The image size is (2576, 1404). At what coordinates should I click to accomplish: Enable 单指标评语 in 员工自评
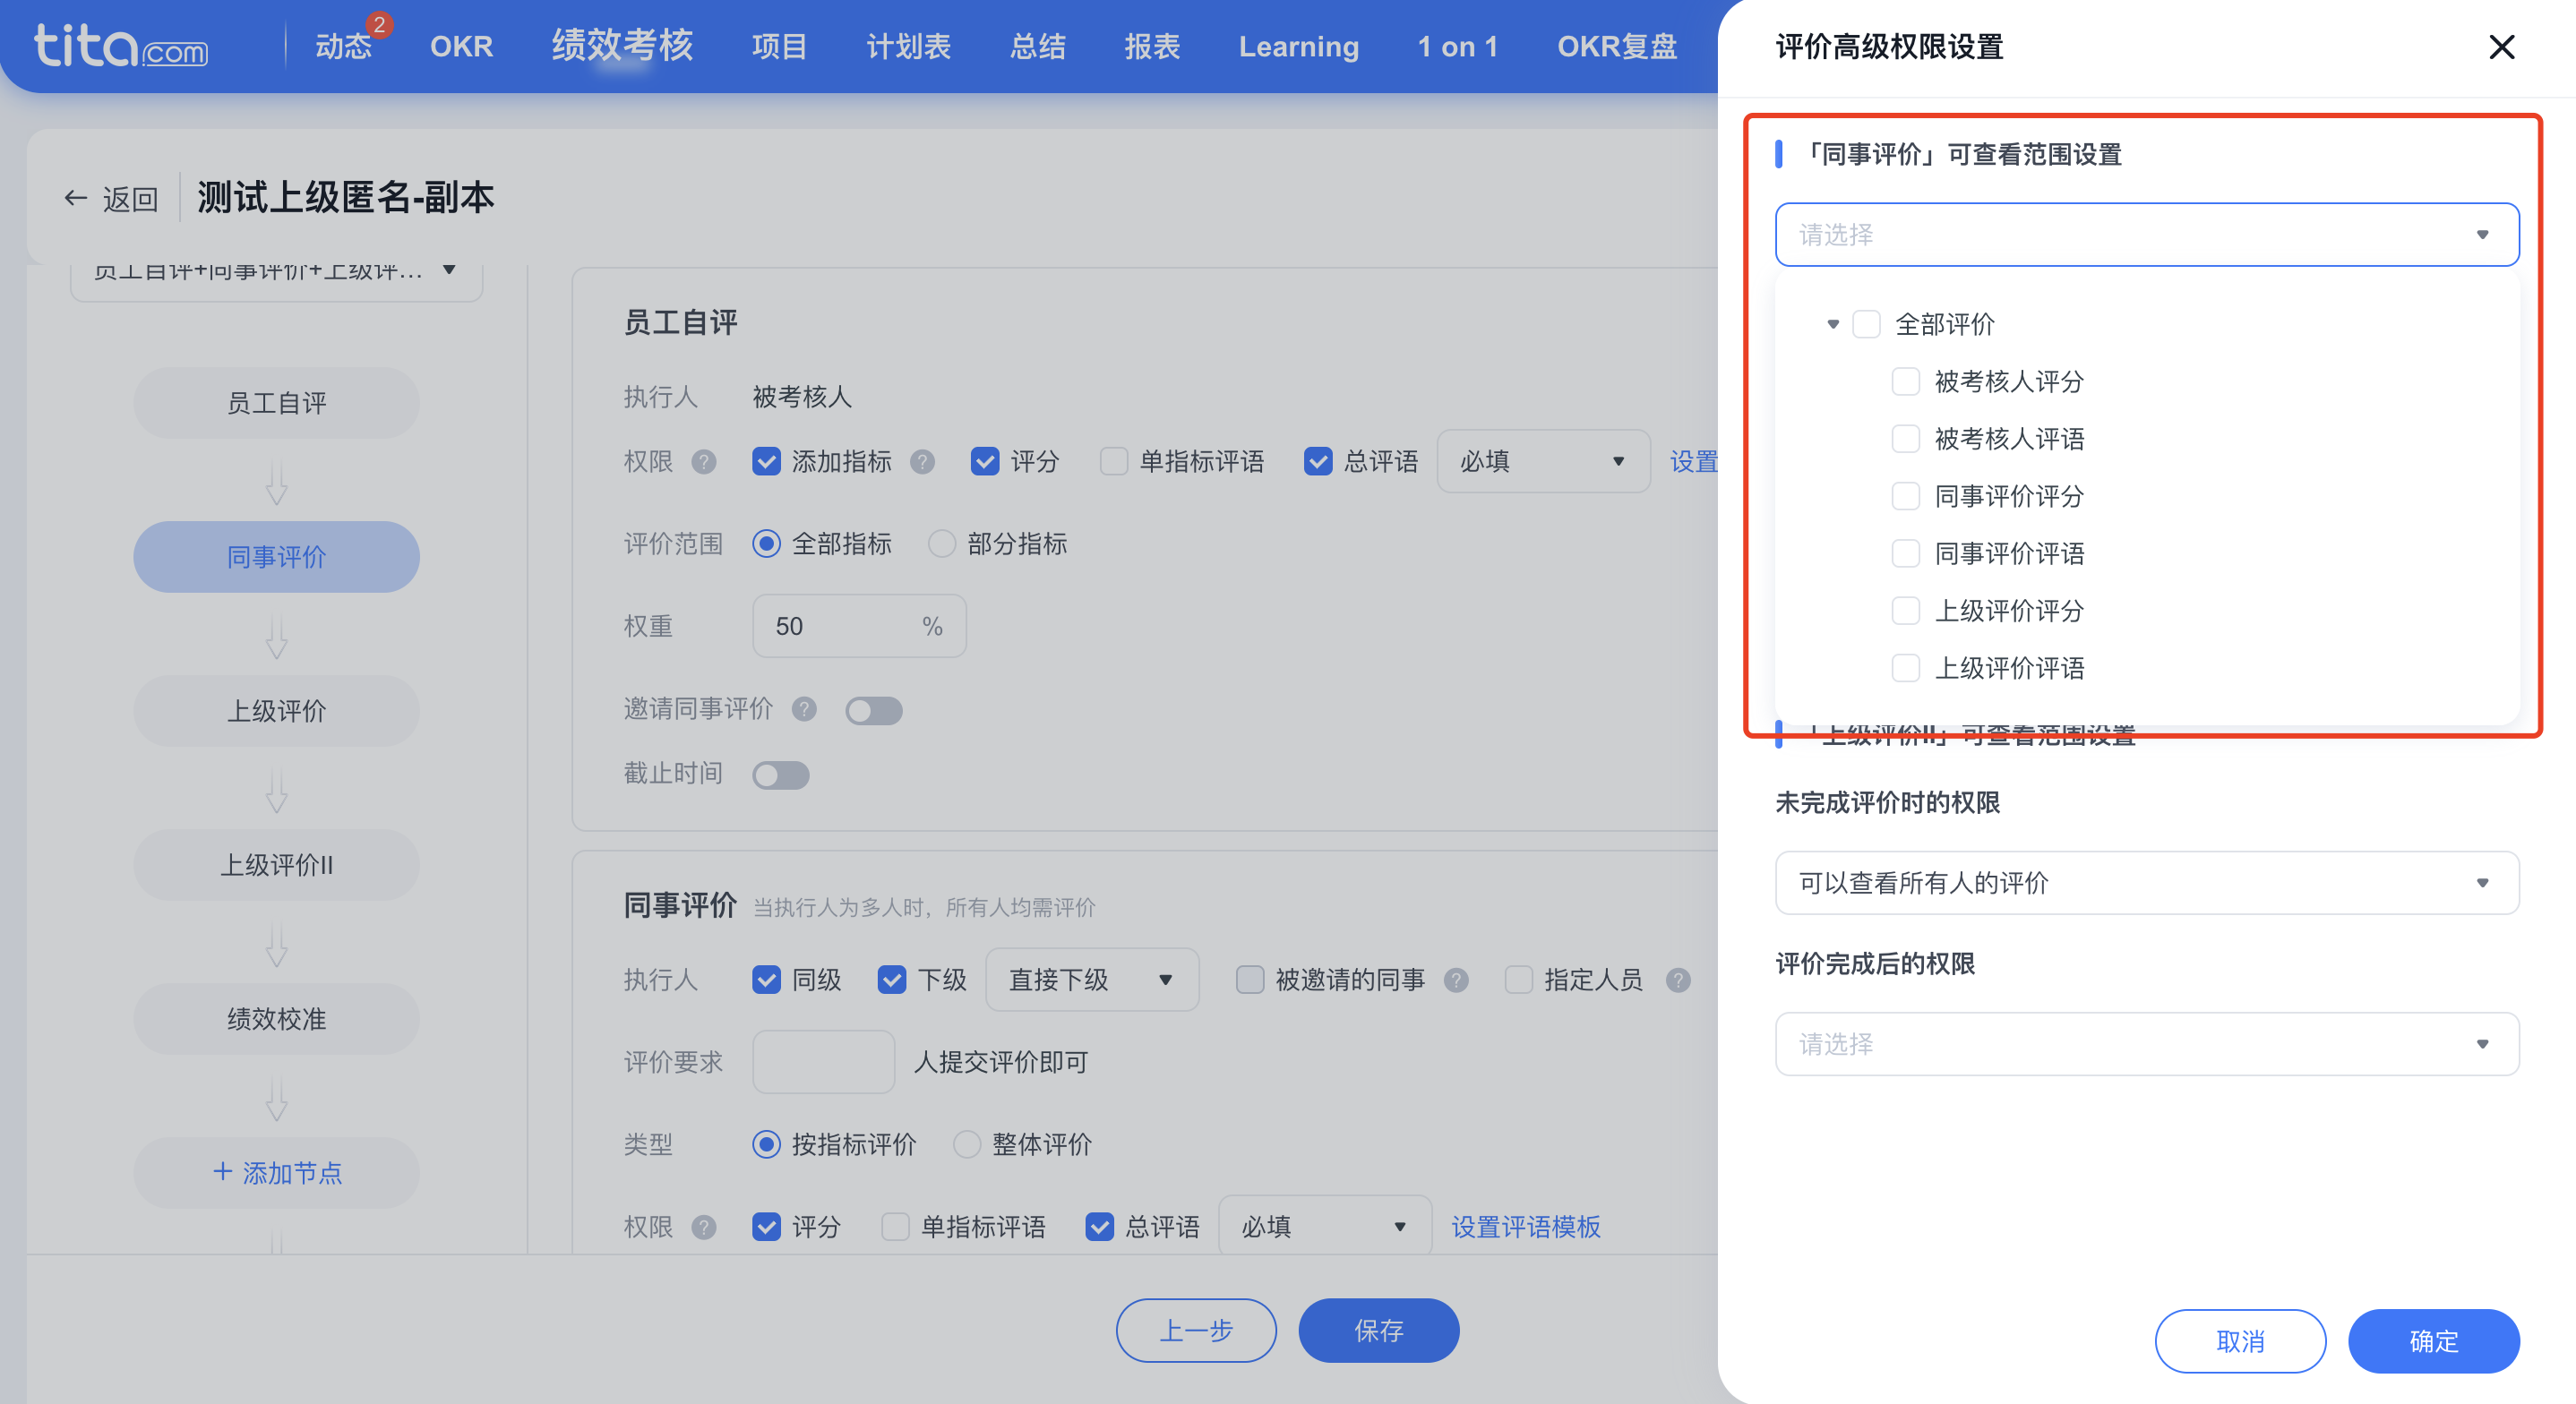coord(1113,461)
